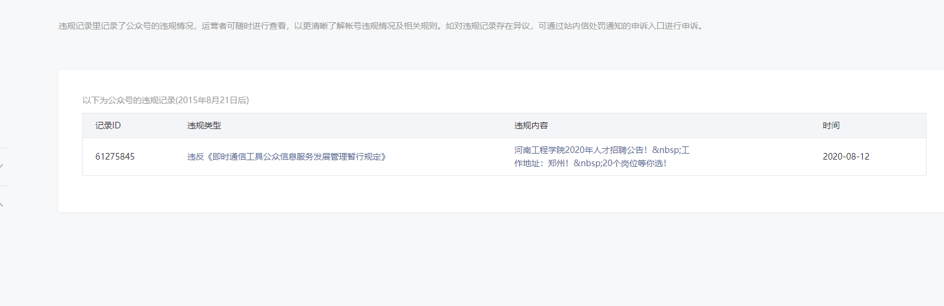Click the partially visible down chevron at left edge

(2, 166)
